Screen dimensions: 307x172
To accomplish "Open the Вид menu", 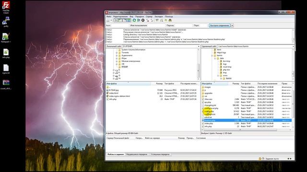I will [x=131, y=17].
